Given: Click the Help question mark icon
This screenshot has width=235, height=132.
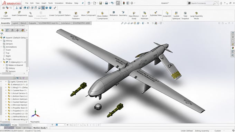Looking at the screenshot, I should pyautogui.click(x=225, y=3).
